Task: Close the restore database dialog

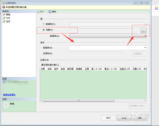Action: 147,3
